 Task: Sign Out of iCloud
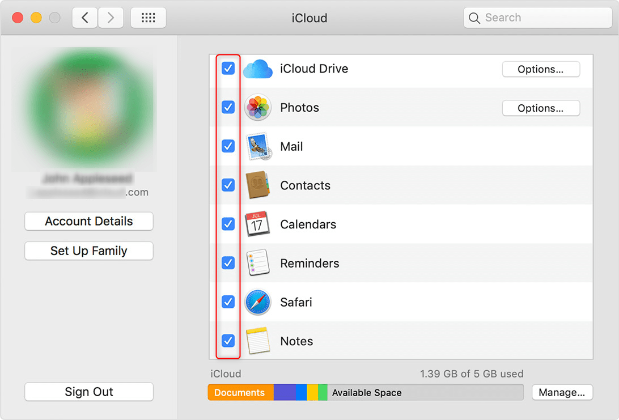point(89,392)
